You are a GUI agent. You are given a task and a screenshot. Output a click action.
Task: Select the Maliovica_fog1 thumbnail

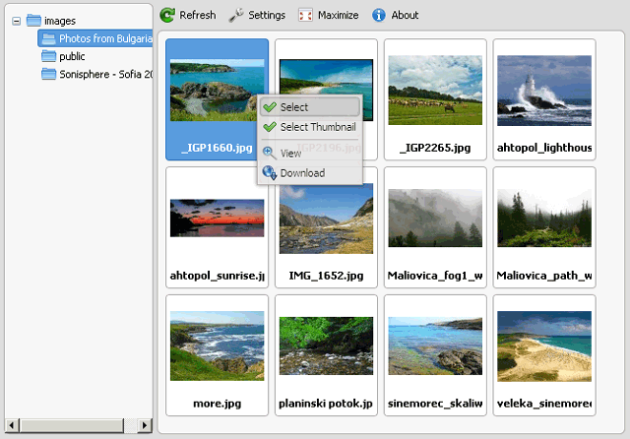point(435,219)
